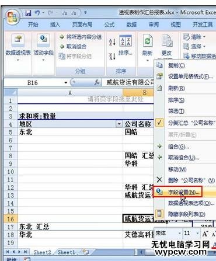216x261 pixels.
Task: Switch to the 插入 ribbon tab
Action: point(55,25)
